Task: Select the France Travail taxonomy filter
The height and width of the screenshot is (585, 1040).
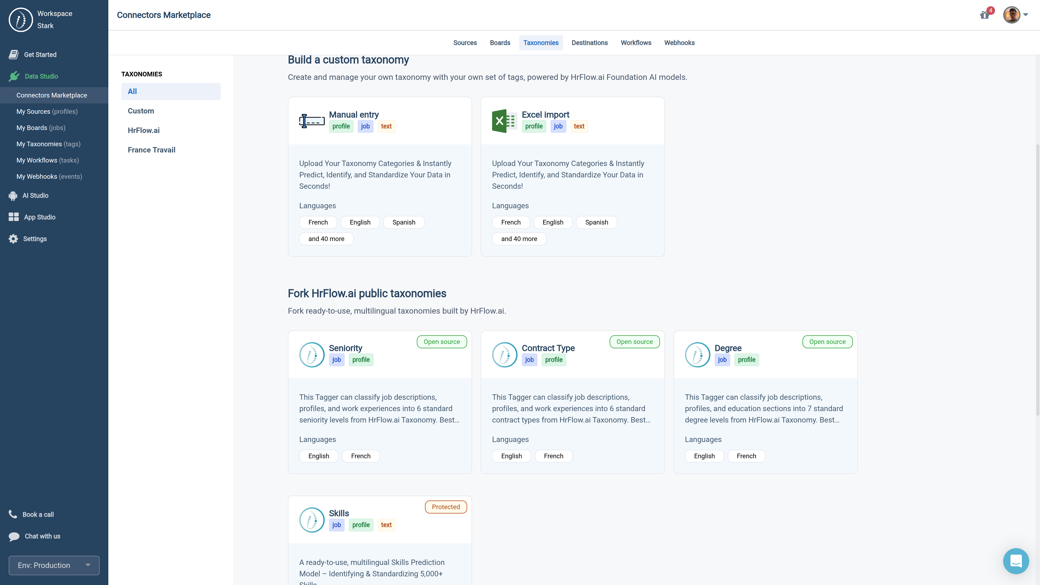Action: (x=151, y=150)
